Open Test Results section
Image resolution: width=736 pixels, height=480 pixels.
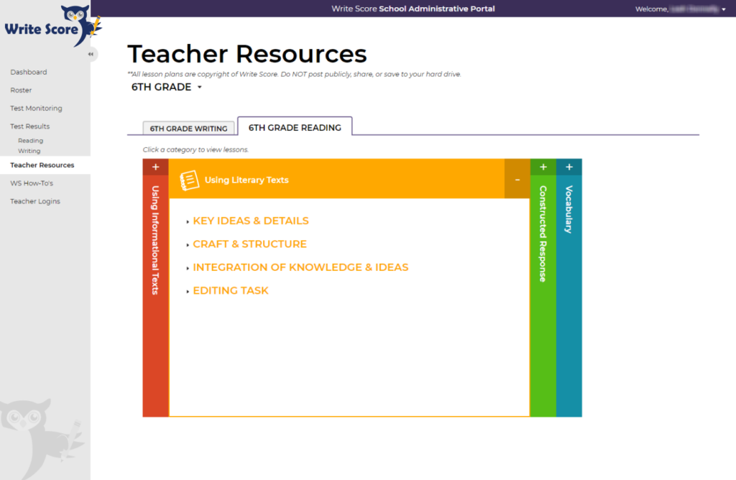pyautogui.click(x=30, y=126)
